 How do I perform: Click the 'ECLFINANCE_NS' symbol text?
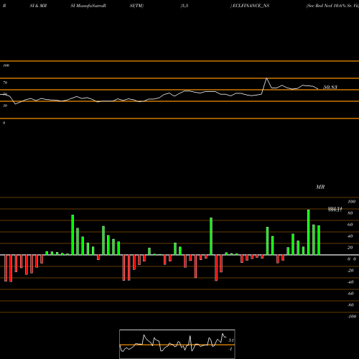click(251, 6)
